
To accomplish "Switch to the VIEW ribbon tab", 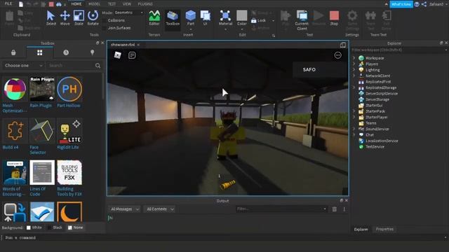I will point(126,4).
